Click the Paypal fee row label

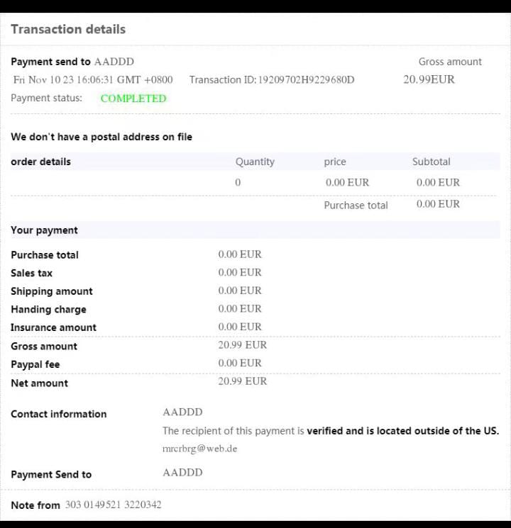[35, 364]
